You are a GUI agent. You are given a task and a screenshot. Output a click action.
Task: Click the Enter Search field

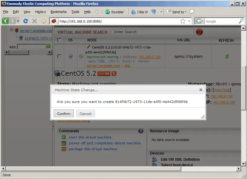152,32
